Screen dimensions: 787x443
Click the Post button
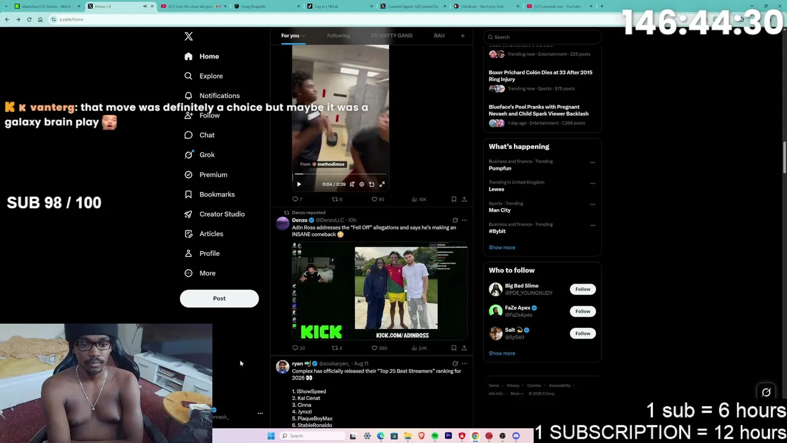tap(219, 298)
